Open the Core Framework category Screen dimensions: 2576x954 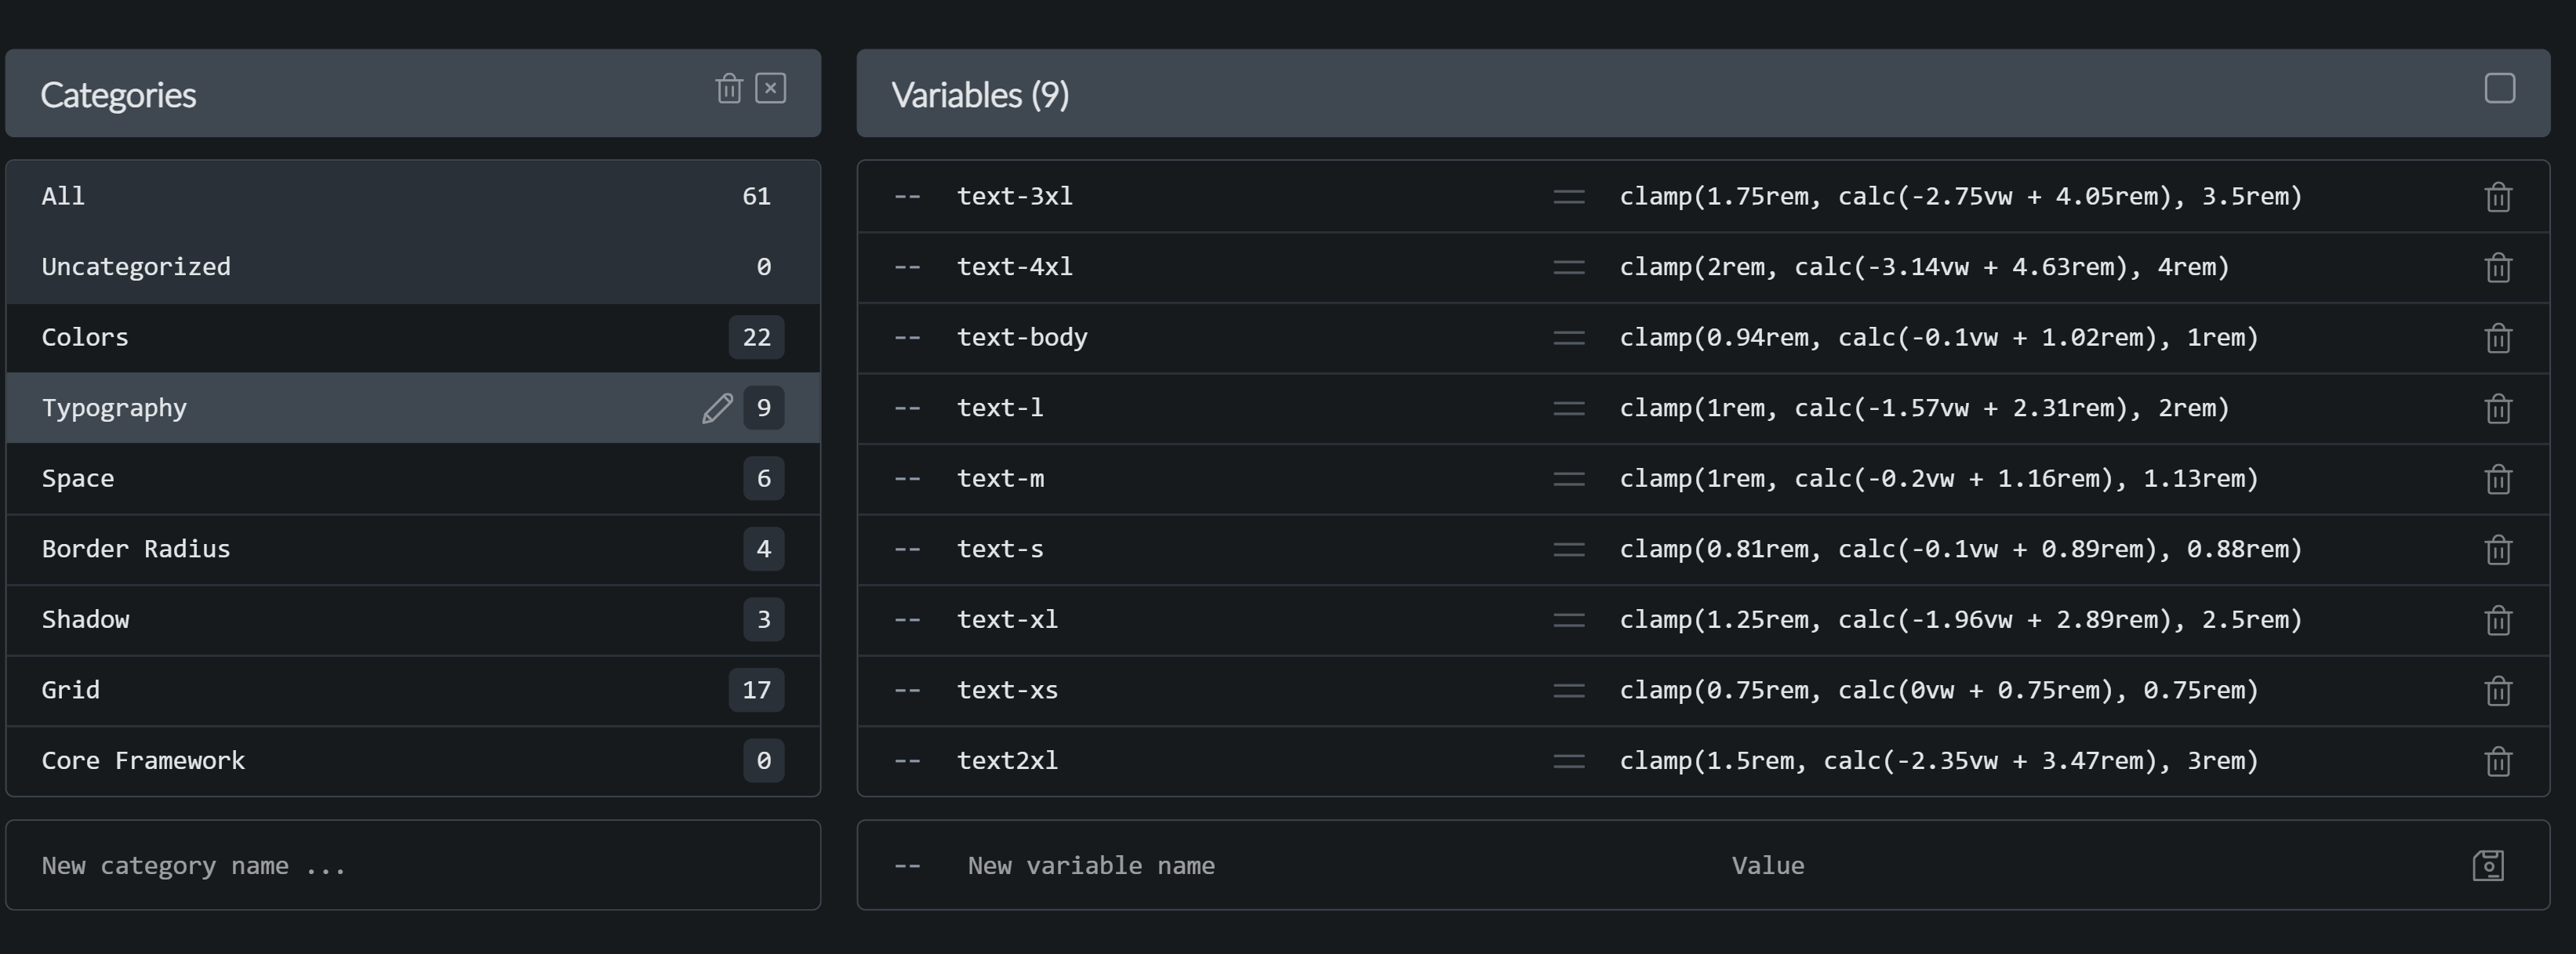[413, 761]
